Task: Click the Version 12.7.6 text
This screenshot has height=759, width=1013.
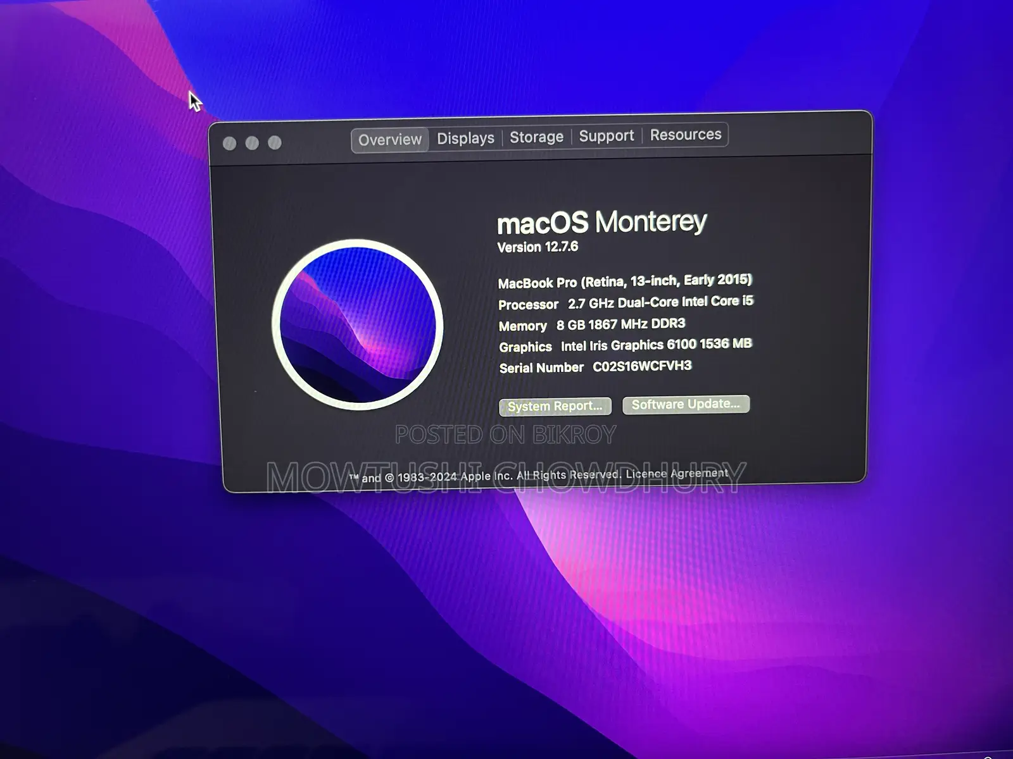Action: click(538, 247)
